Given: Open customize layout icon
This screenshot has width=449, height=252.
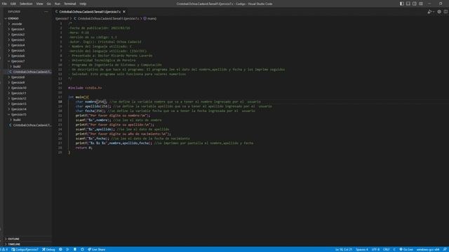Looking at the screenshot, I should 421,3.
